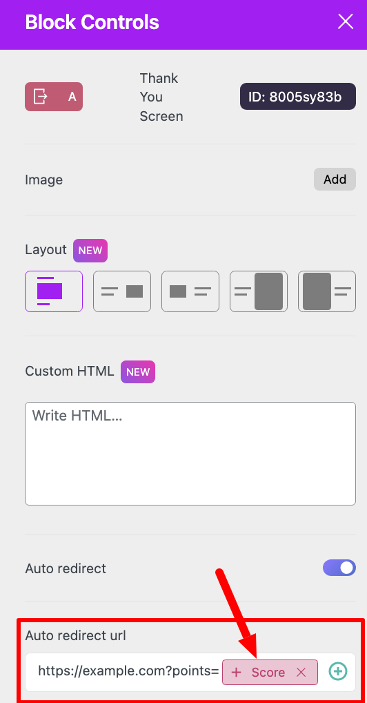
Task: Click the Score merge tag label
Action: 268,672
